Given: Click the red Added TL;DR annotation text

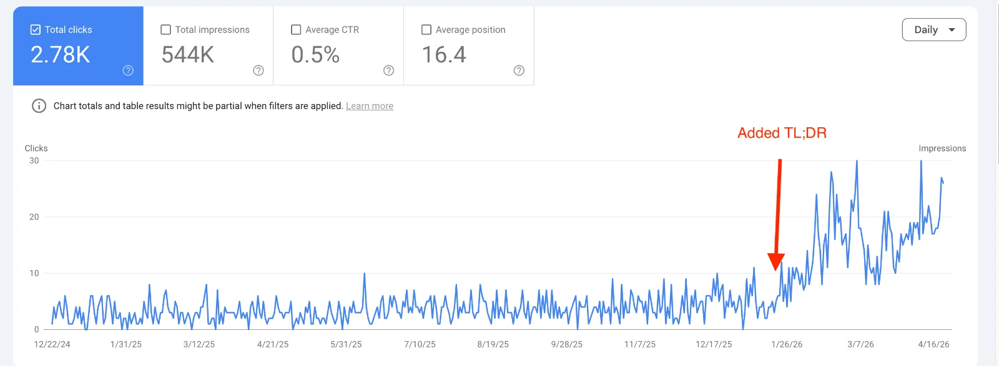Looking at the screenshot, I should (x=782, y=133).
